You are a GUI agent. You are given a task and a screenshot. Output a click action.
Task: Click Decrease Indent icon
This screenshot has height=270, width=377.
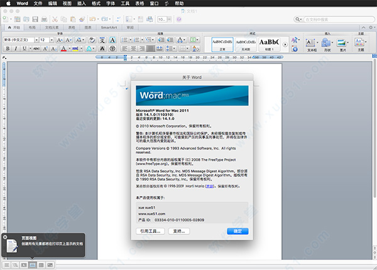click(161, 40)
